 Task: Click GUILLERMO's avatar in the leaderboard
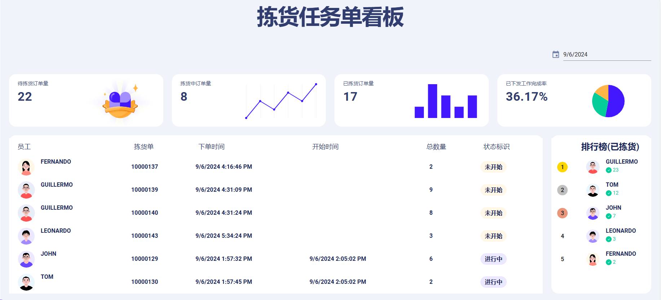(593, 167)
